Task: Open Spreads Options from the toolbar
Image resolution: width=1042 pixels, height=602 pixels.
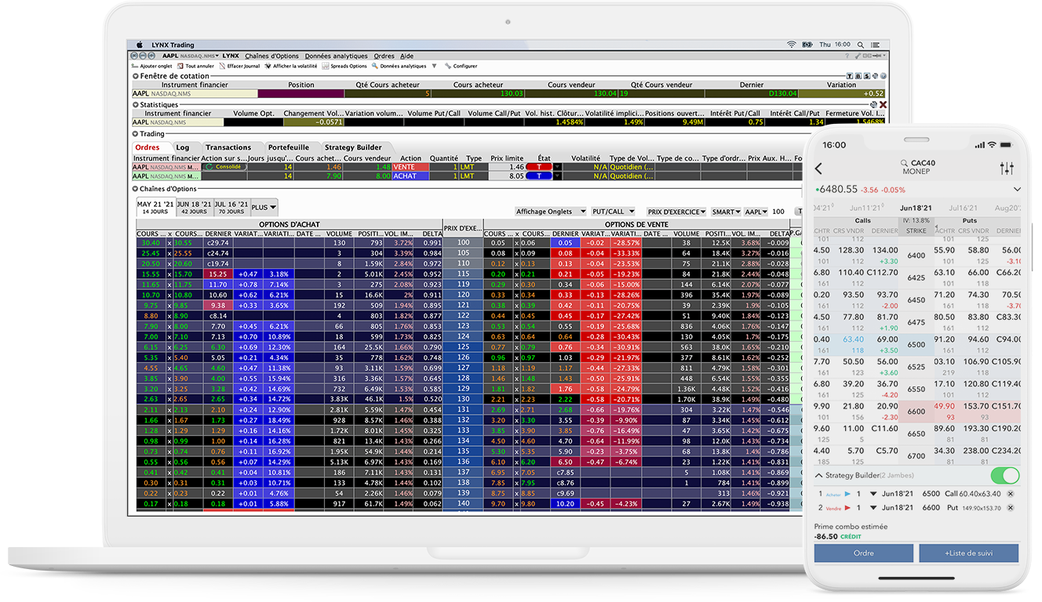Action: 344,66
